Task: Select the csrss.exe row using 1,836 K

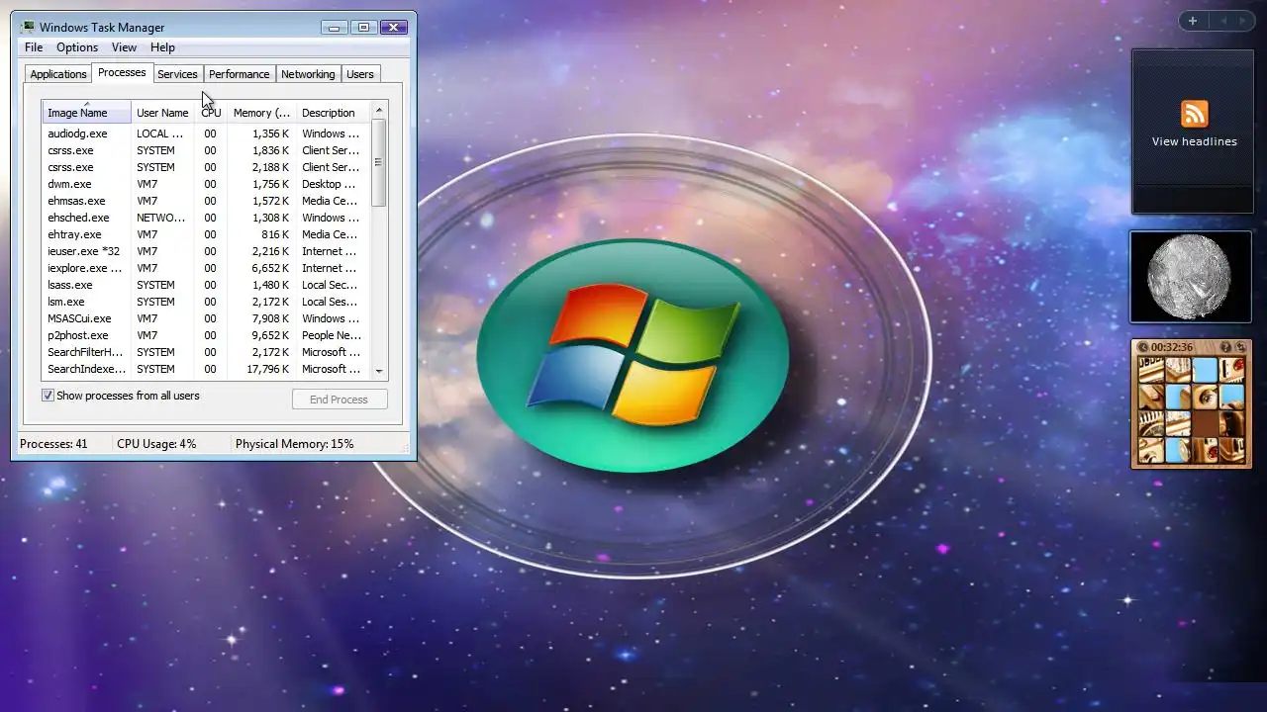Action: 206,150
